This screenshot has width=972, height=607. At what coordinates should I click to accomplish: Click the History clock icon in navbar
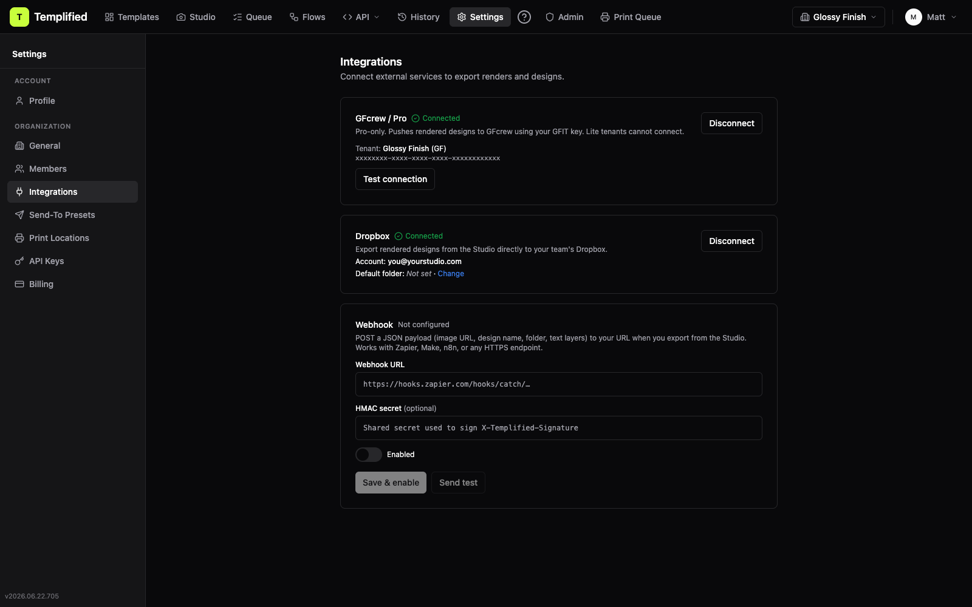tap(402, 17)
